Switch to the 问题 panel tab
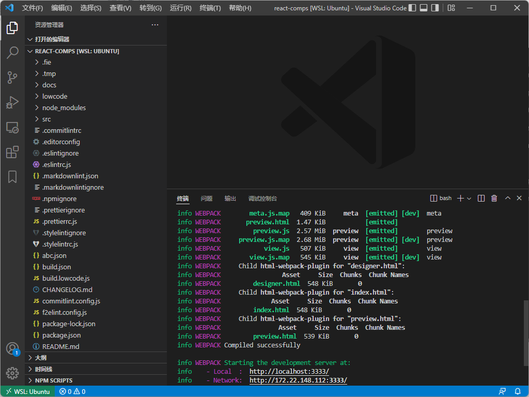Image resolution: width=529 pixels, height=397 pixels. (207, 198)
